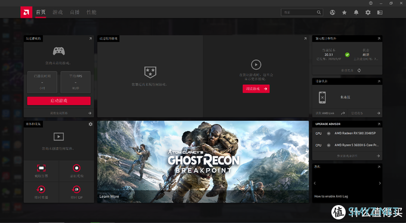Click the red launch game button

click(59, 101)
